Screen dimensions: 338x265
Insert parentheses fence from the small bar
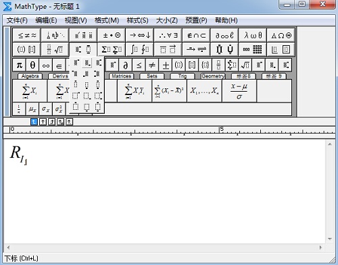[178, 65]
